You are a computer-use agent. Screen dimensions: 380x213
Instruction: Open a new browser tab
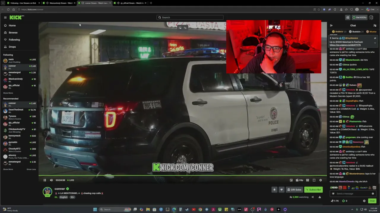(x=151, y=3)
